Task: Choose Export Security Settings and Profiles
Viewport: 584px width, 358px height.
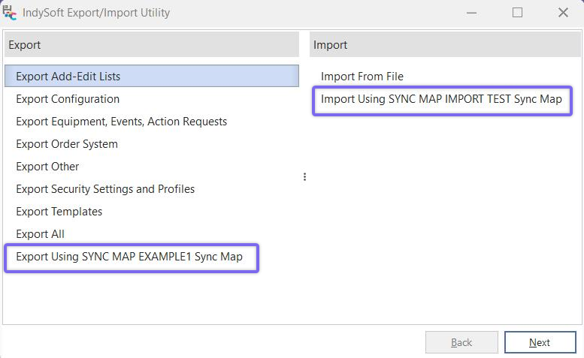Action: [105, 189]
